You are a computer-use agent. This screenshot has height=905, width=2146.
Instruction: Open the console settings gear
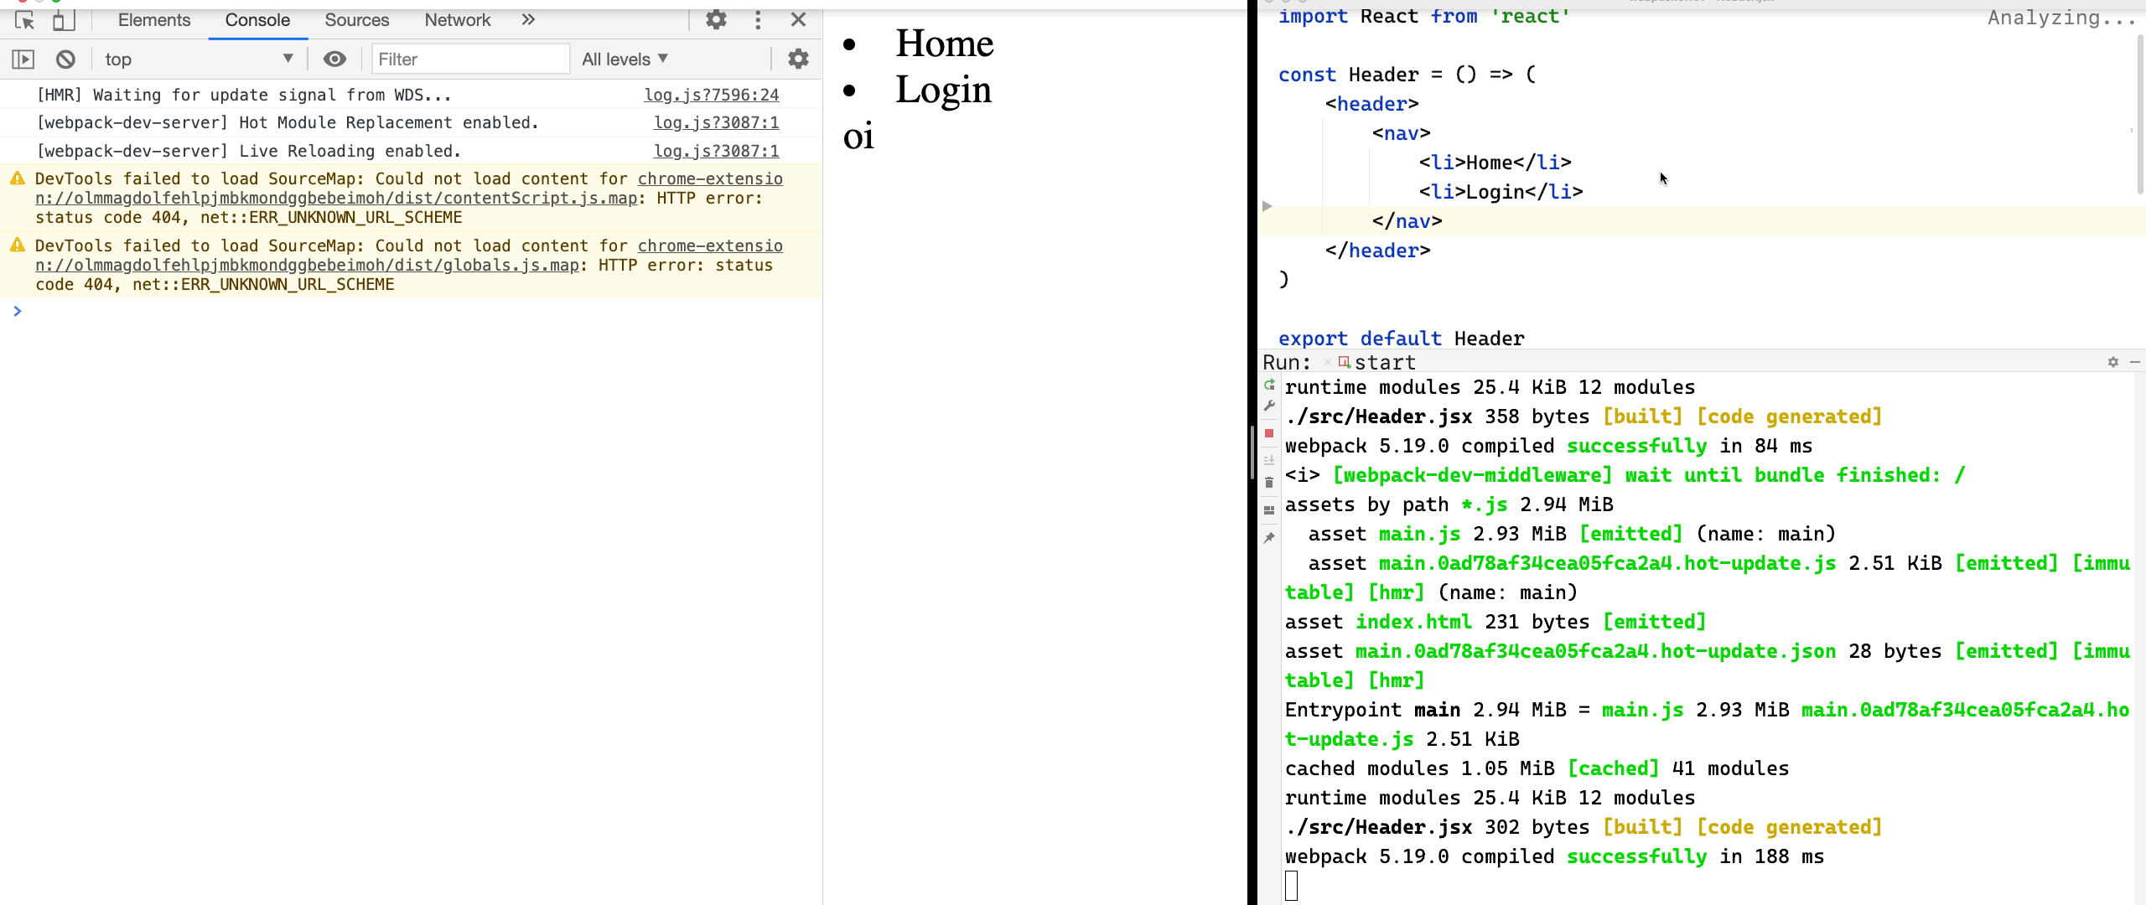click(x=798, y=59)
